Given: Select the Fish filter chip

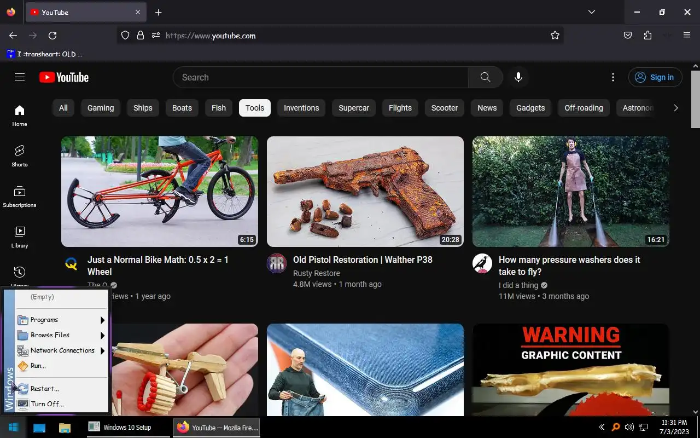Looking at the screenshot, I should pos(219,108).
